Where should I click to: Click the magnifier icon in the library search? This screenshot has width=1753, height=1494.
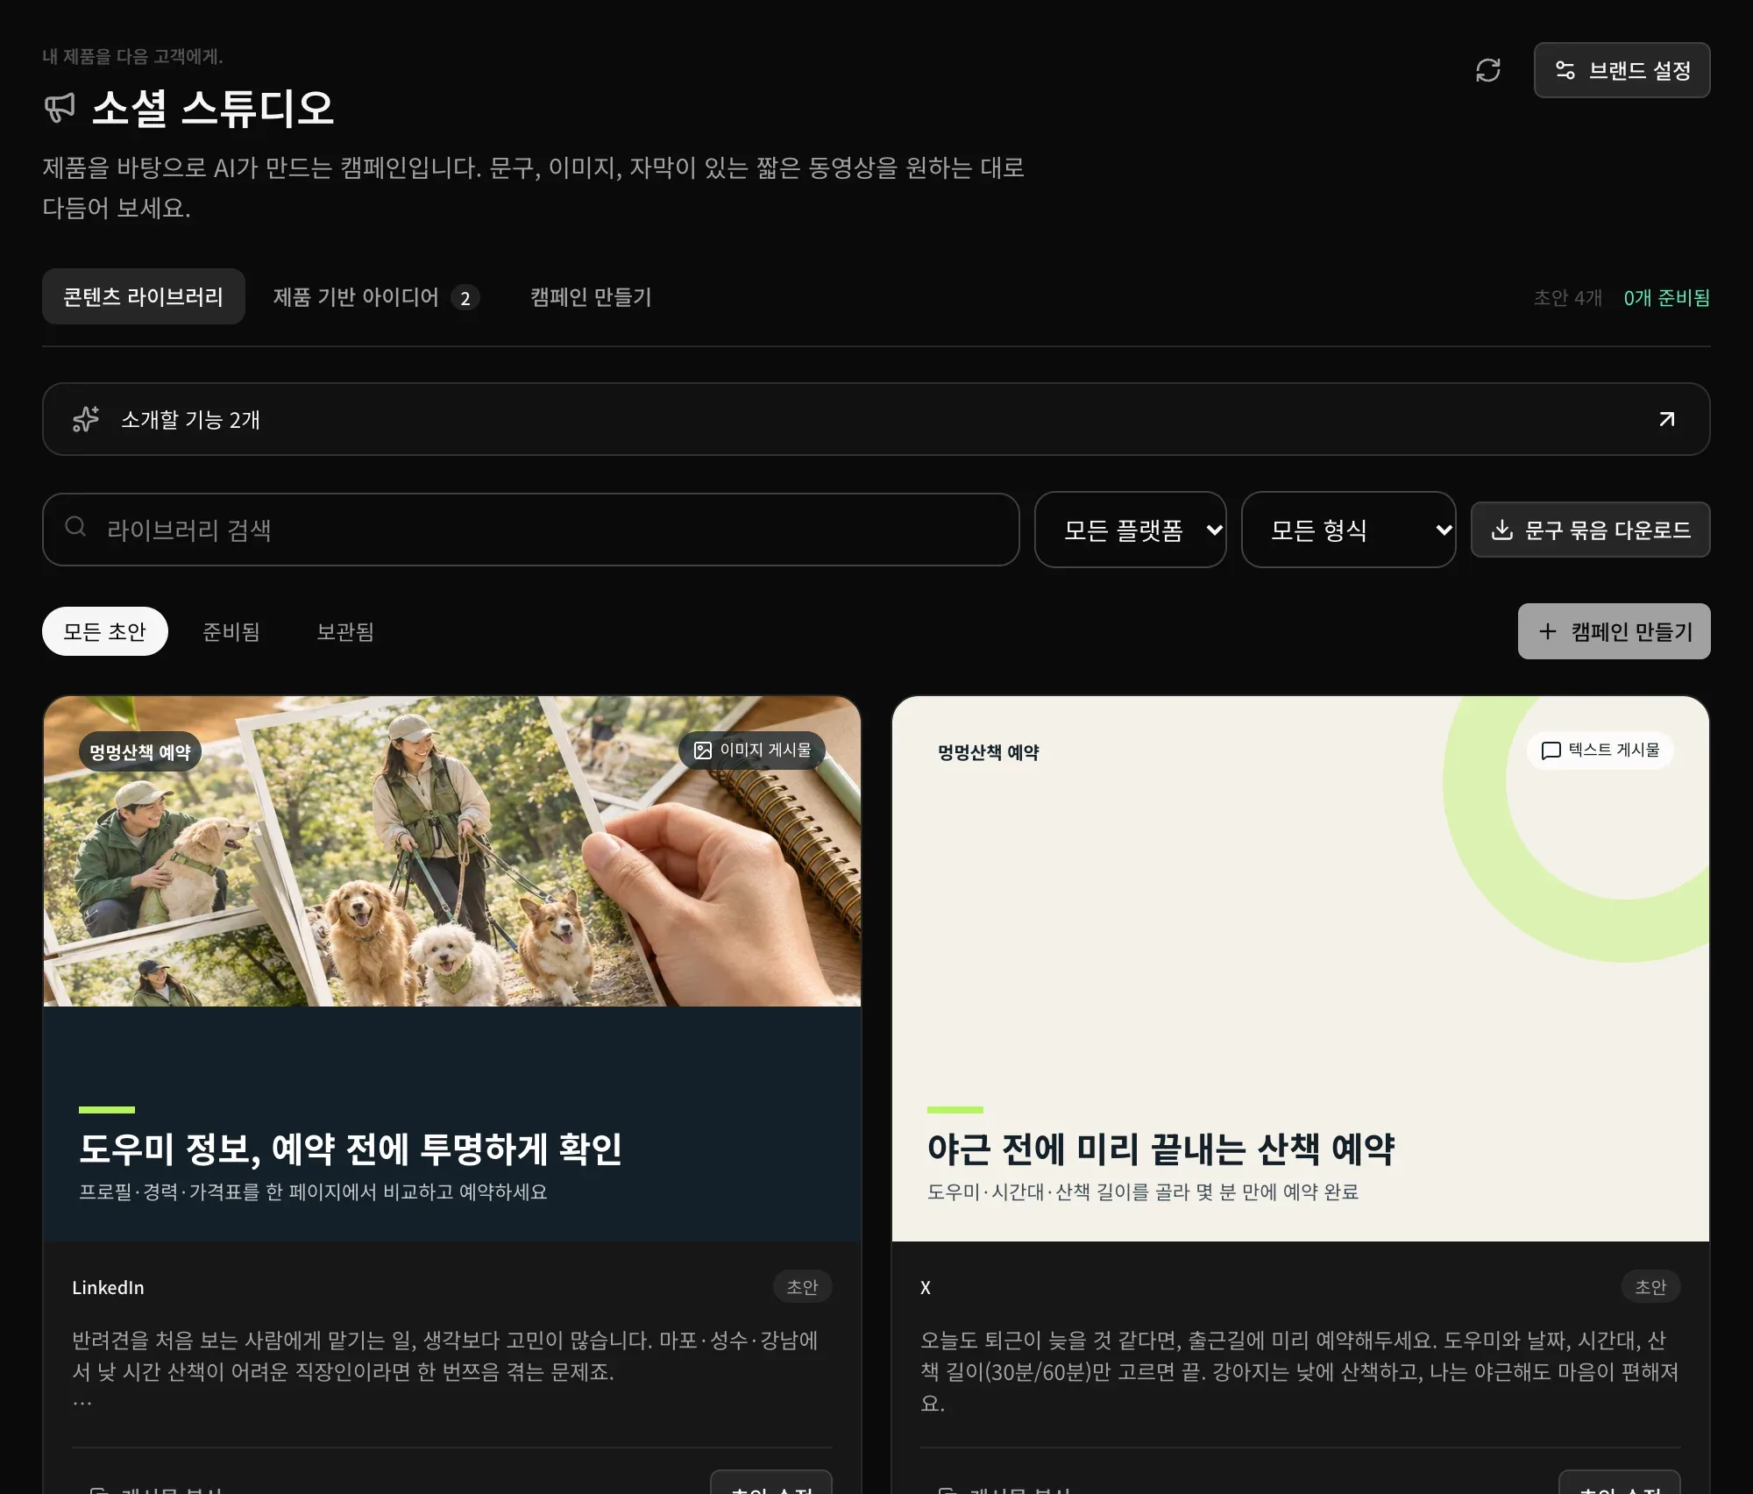[75, 526]
